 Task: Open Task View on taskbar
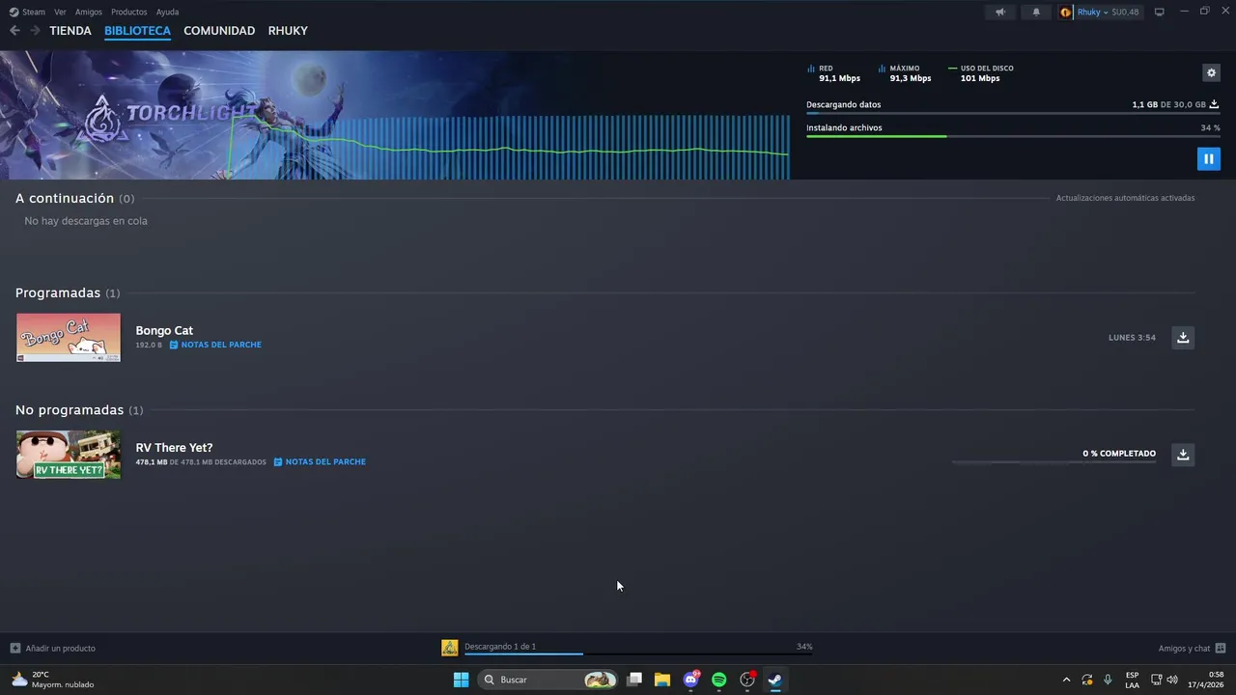[x=634, y=680]
